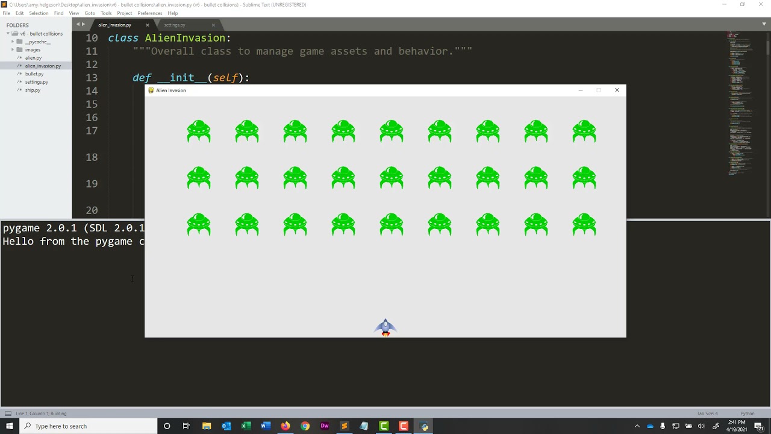Image resolution: width=771 pixels, height=434 pixels.
Task: Open ship.py in the sidebar
Action: (33, 90)
